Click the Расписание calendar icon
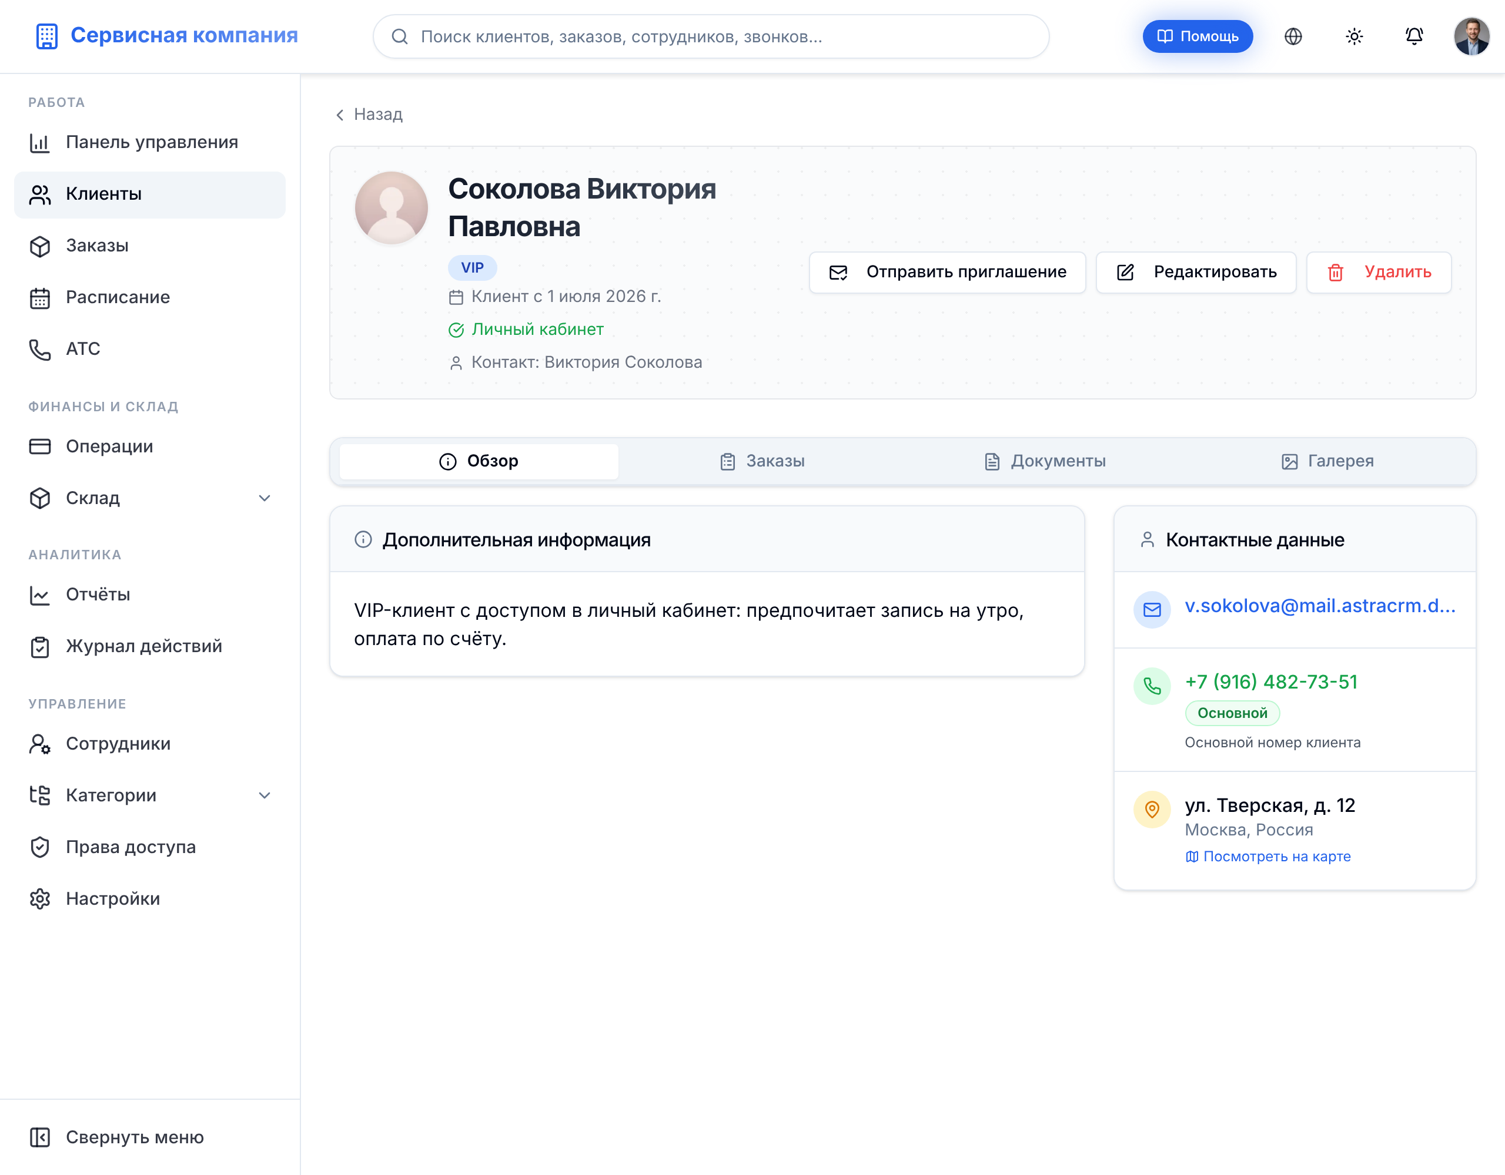1505x1175 pixels. [40, 297]
